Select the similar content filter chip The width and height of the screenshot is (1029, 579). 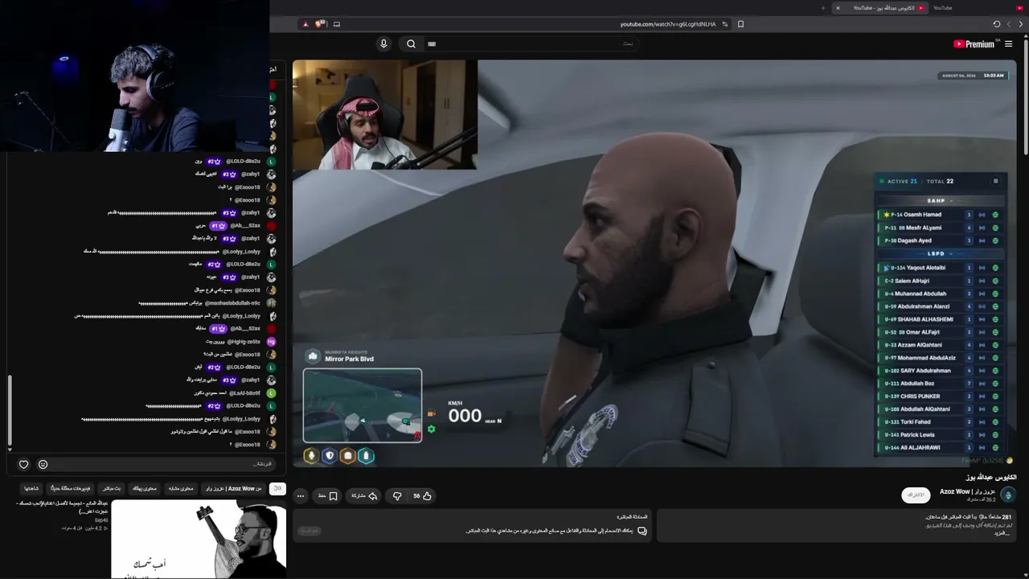180,488
